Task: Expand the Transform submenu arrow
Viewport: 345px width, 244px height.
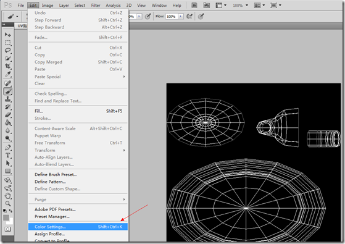Action: [124, 150]
